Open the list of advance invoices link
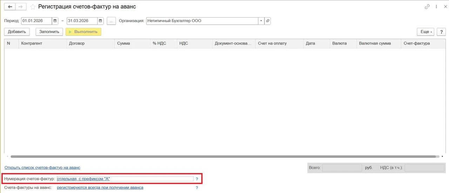449x193 pixels. point(42,168)
